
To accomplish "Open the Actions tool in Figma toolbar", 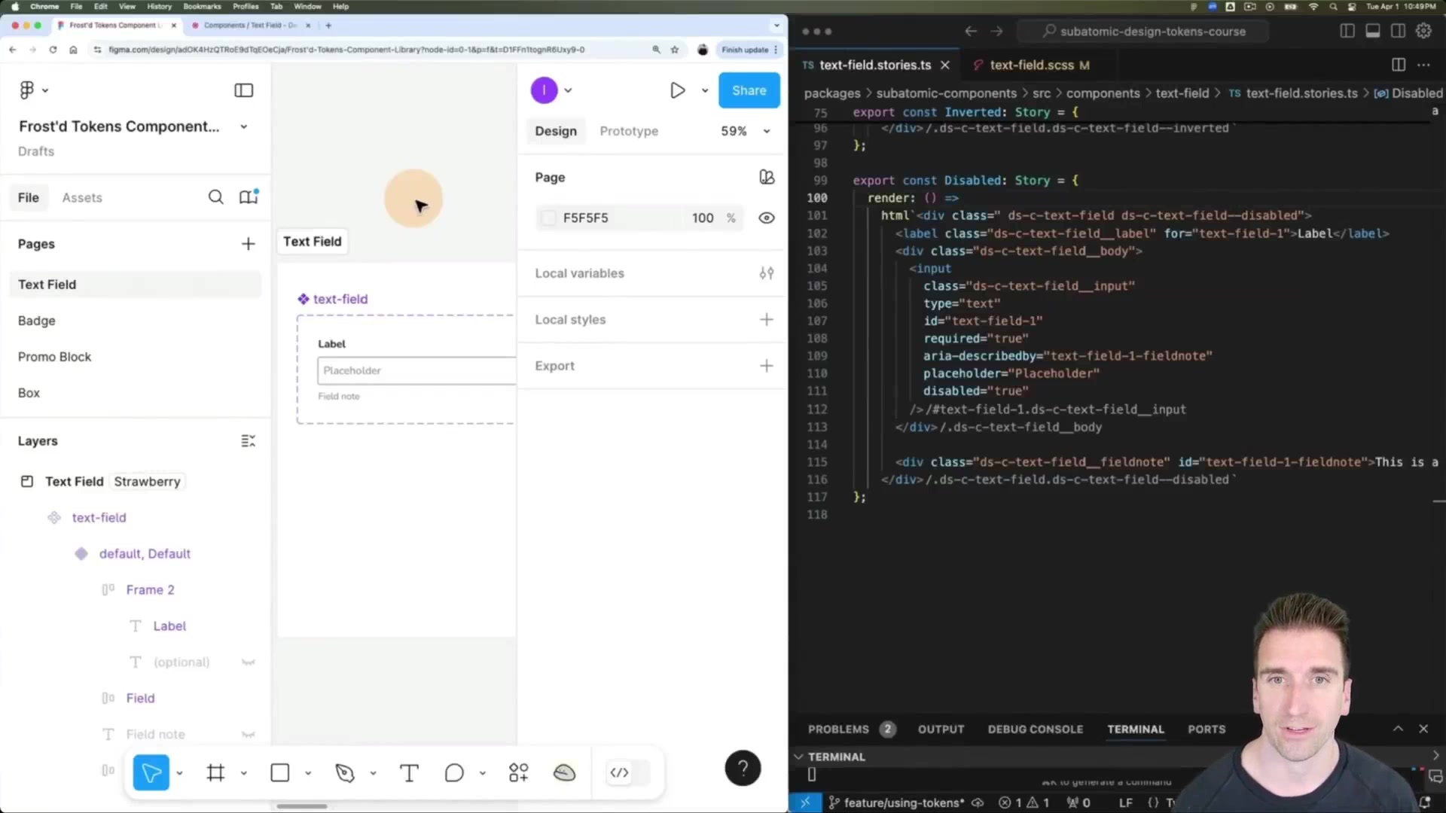I will (x=518, y=772).
